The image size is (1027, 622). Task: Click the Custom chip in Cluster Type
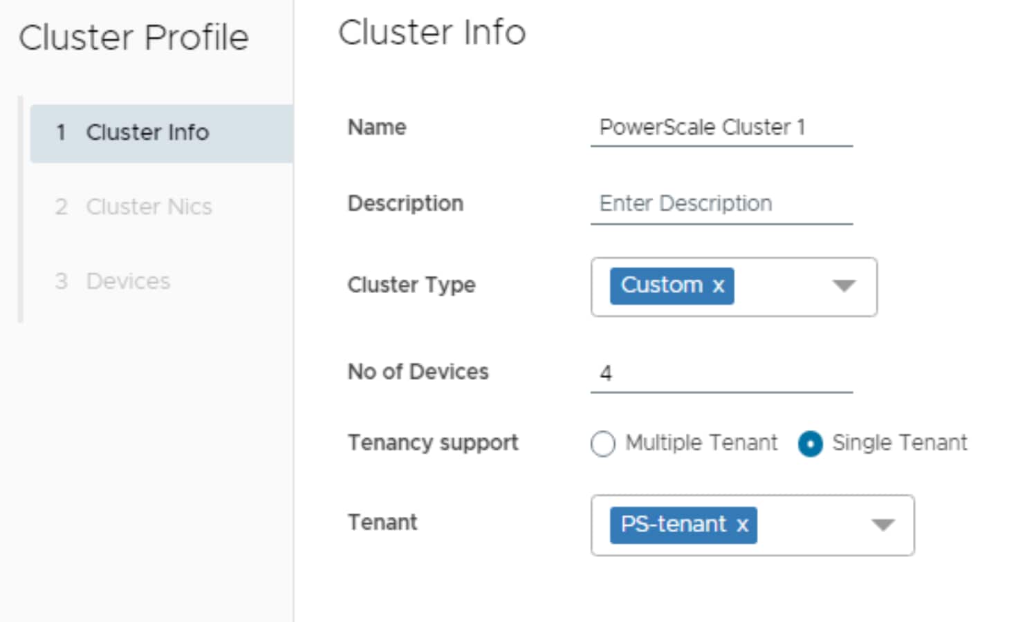pyautogui.click(x=672, y=286)
